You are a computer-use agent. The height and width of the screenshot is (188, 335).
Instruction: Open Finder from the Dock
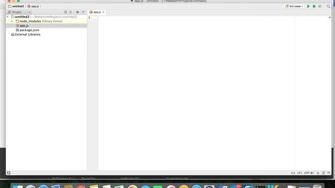tap(18, 186)
